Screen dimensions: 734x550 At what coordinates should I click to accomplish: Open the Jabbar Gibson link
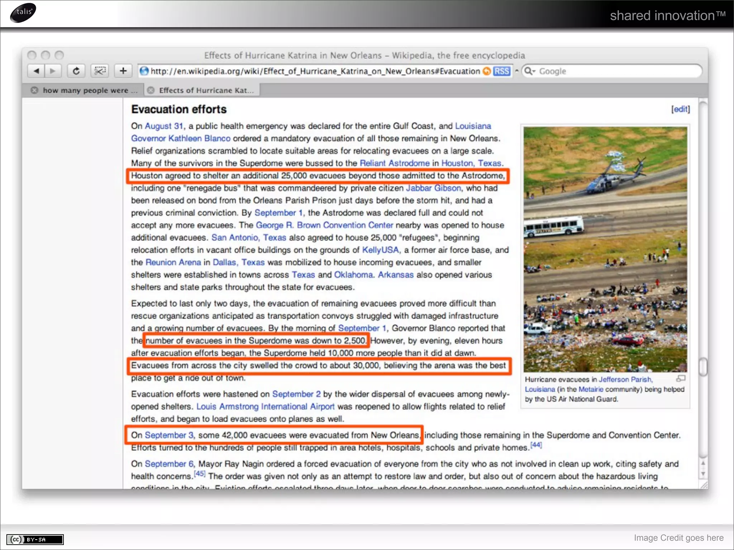point(433,188)
